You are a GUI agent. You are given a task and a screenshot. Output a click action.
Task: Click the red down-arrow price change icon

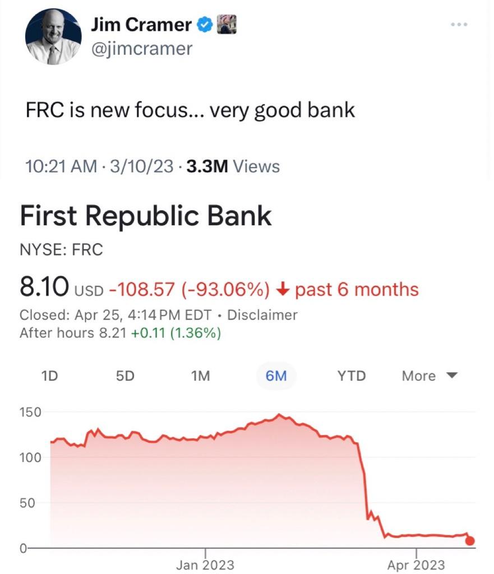tap(283, 290)
